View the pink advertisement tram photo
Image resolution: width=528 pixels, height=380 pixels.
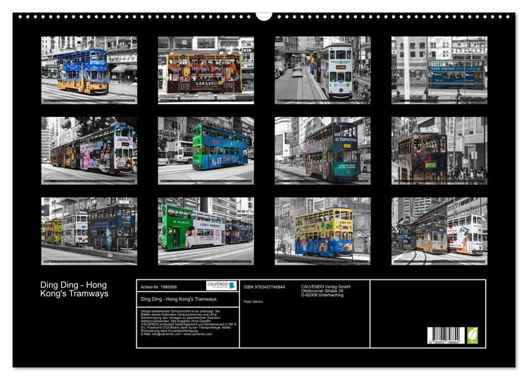click(x=89, y=151)
